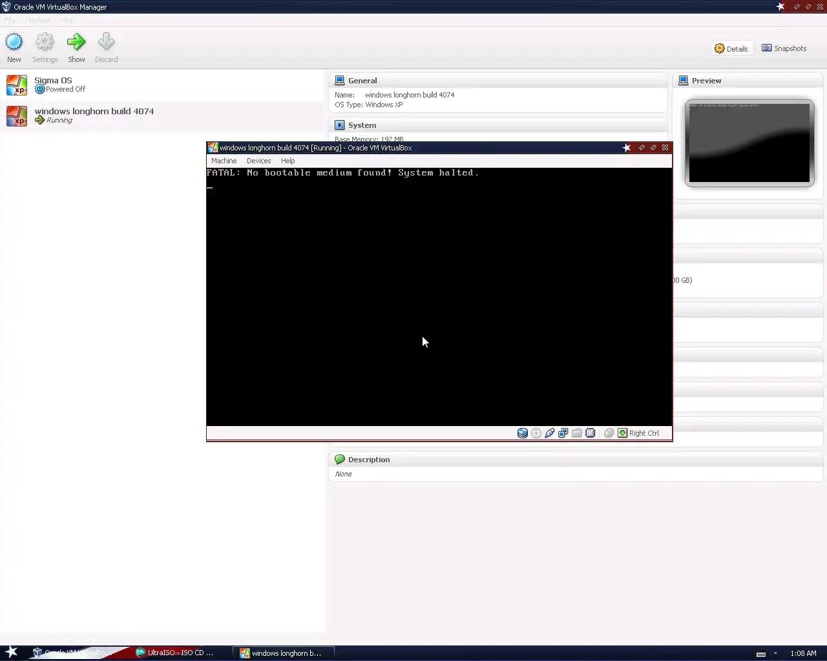The height and width of the screenshot is (661, 827).
Task: Select the Sigma OS virtual machine
Action: [162, 85]
